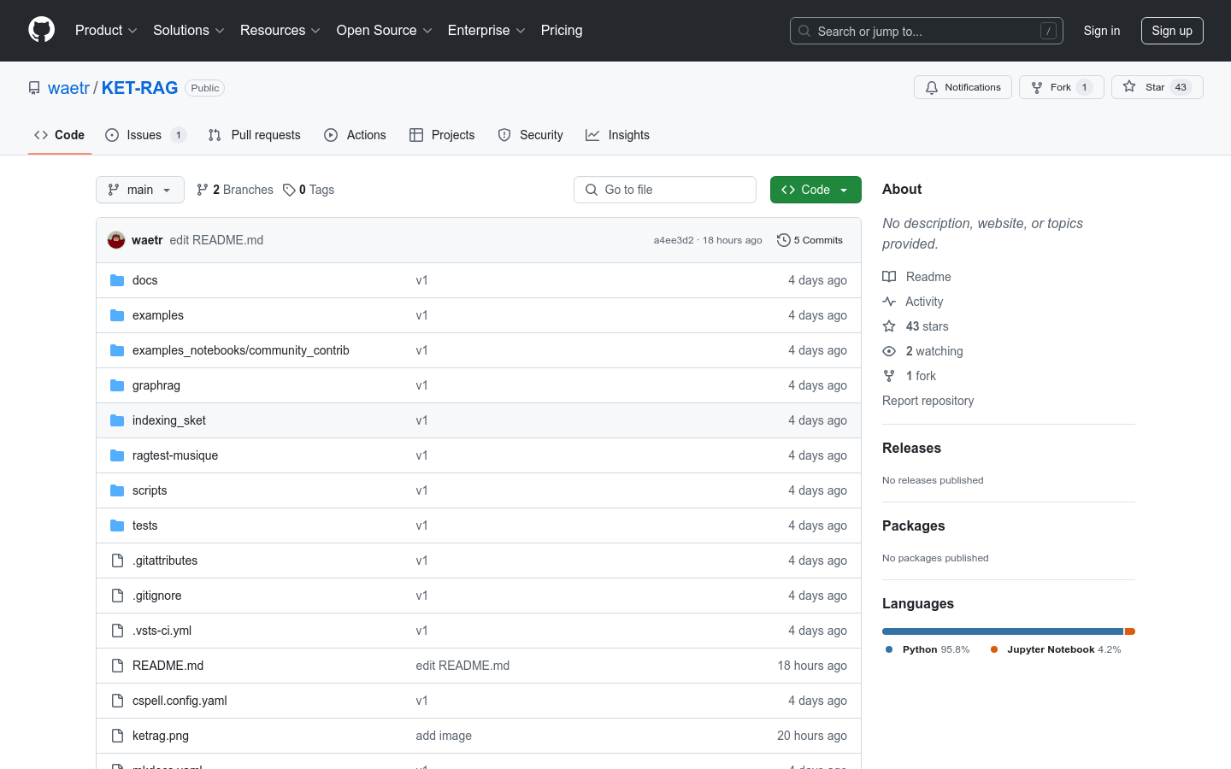
Task: Click the Readme book icon in About
Action: 889,277
